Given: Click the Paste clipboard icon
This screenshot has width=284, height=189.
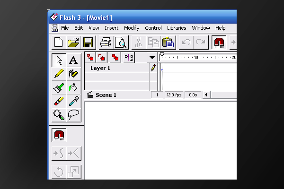Looking at the screenshot, I should (168, 43).
